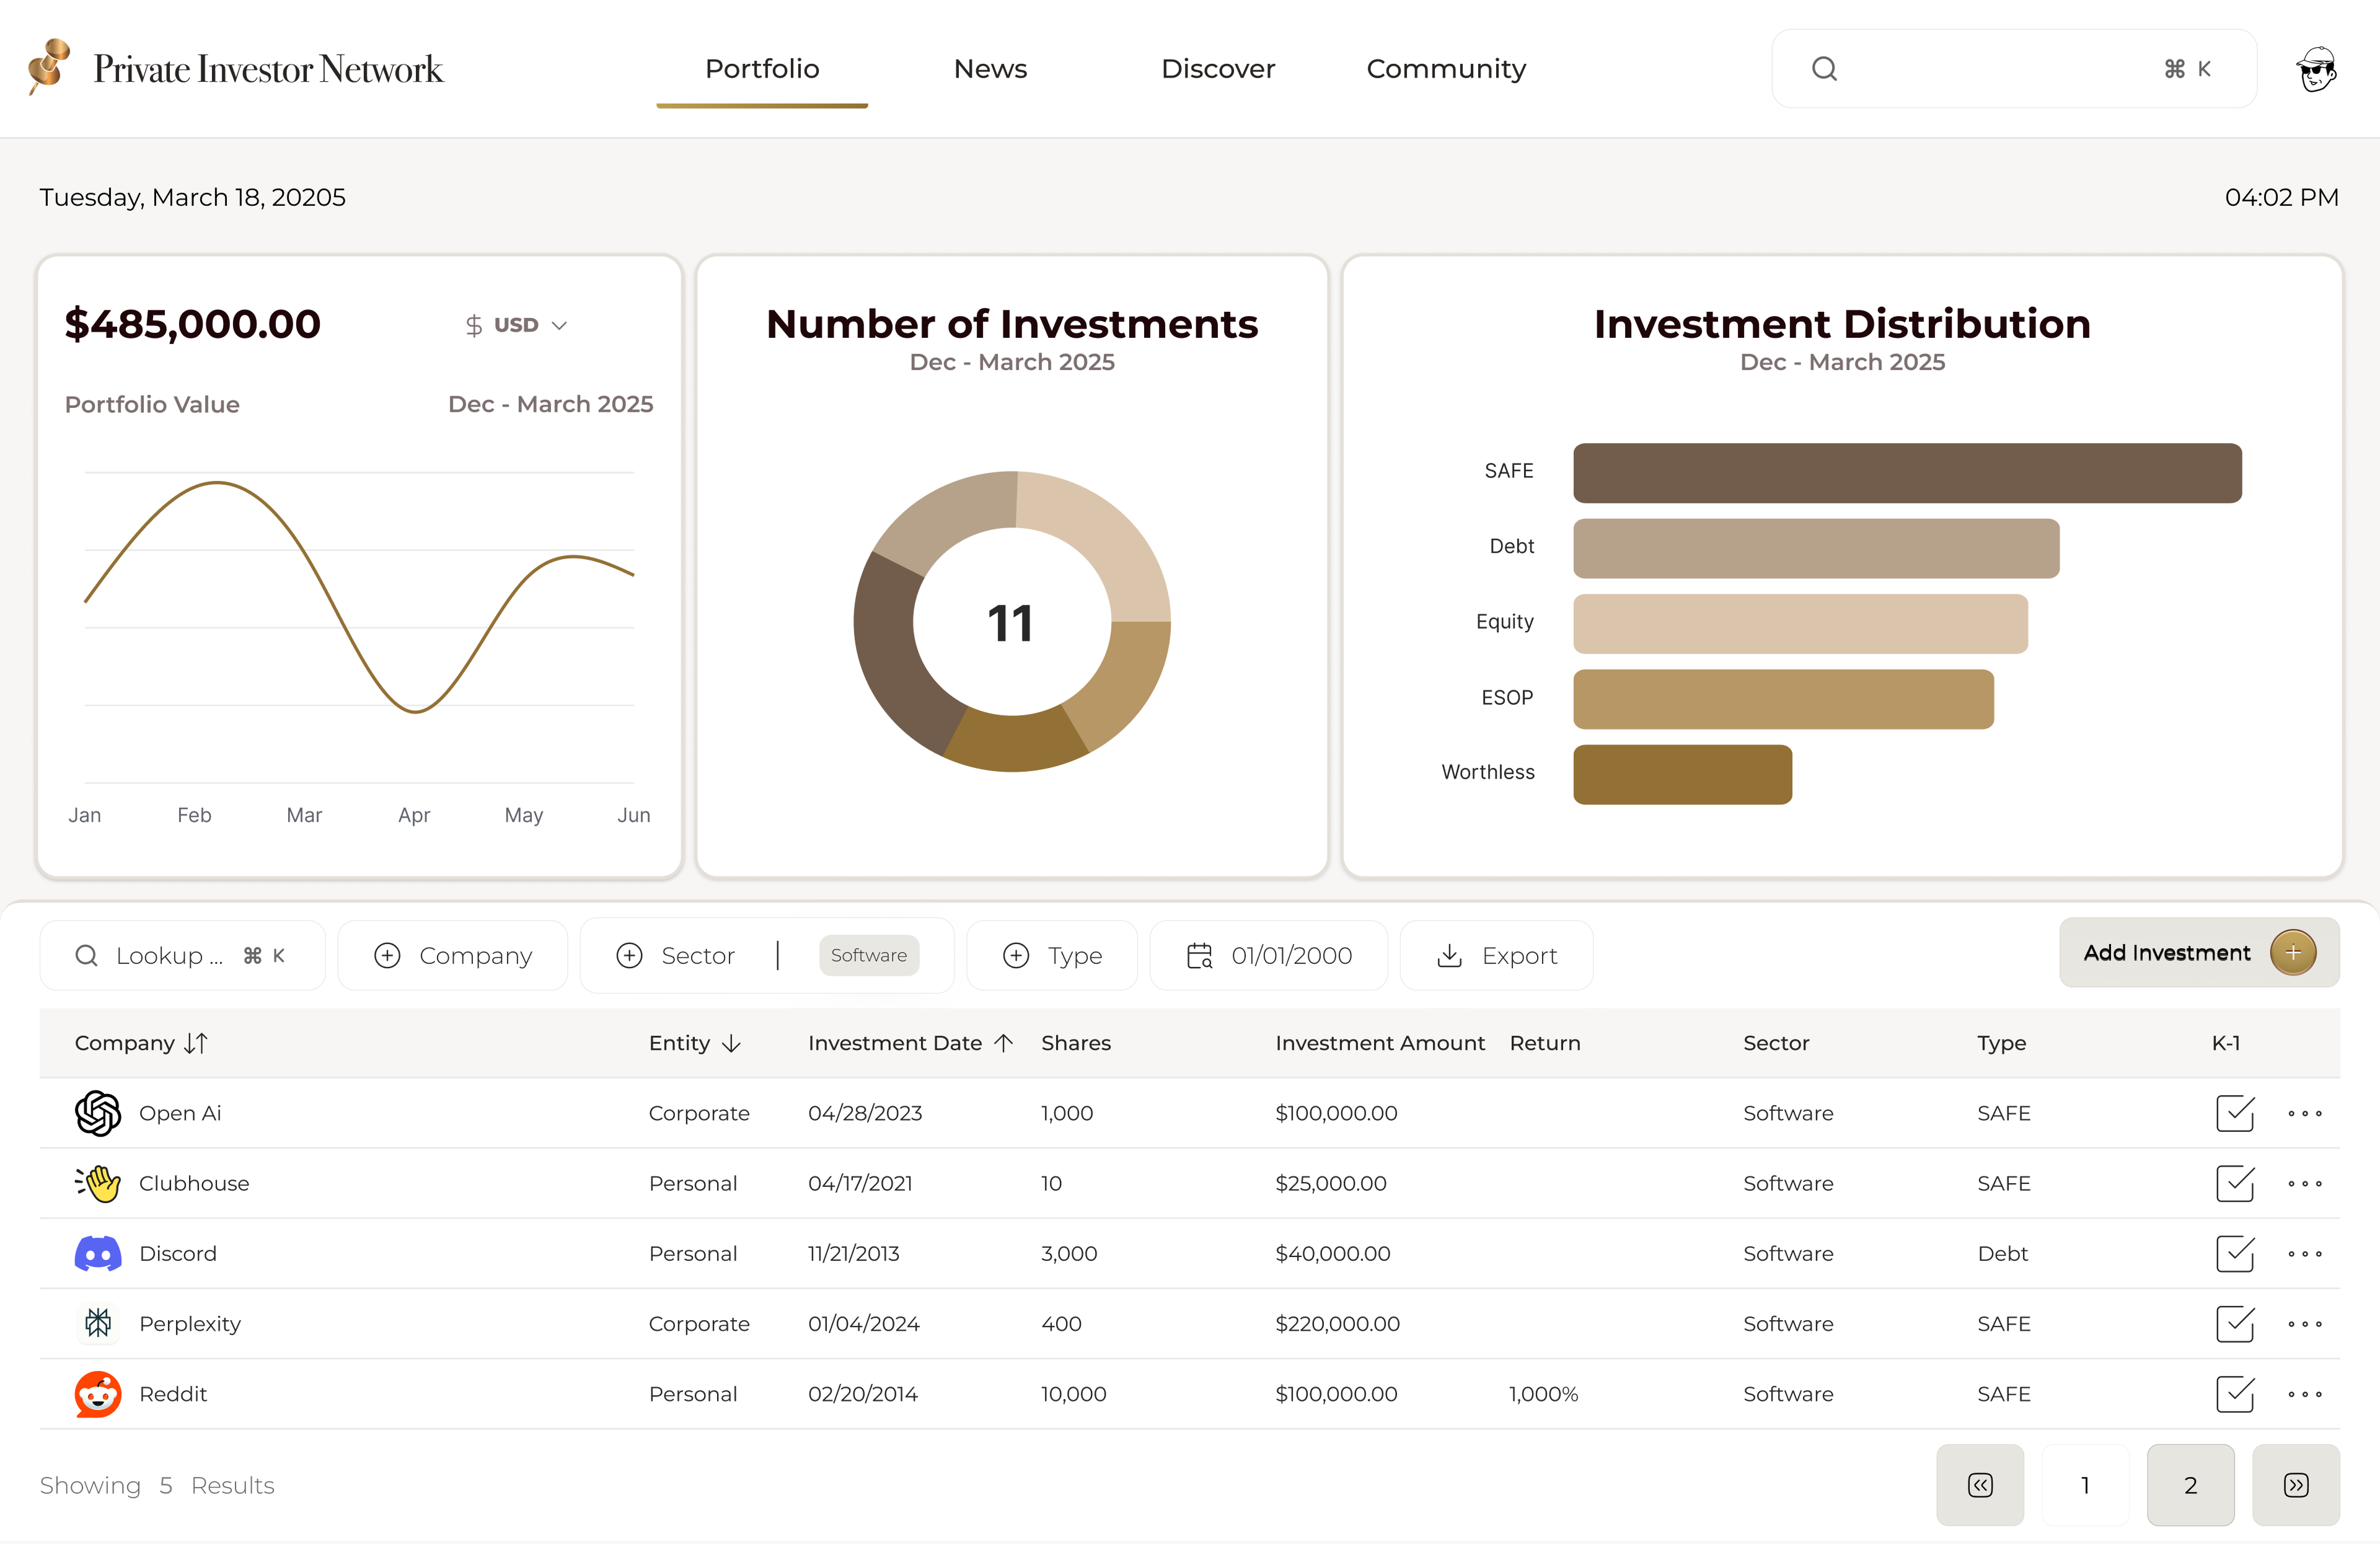Click the plus circle icon beside Sector
The height and width of the screenshot is (1544, 2380).
pos(629,956)
